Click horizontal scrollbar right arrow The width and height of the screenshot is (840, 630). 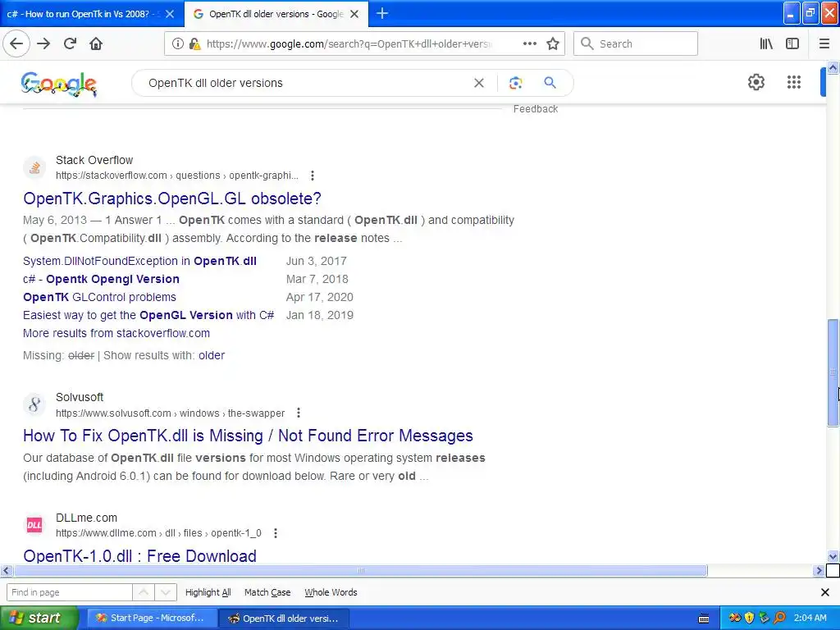click(819, 571)
